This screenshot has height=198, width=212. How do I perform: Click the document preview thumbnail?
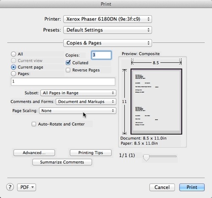(156, 102)
